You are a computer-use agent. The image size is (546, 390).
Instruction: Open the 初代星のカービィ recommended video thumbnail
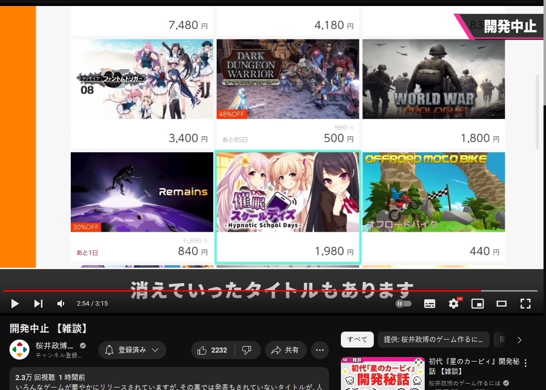coord(382,374)
